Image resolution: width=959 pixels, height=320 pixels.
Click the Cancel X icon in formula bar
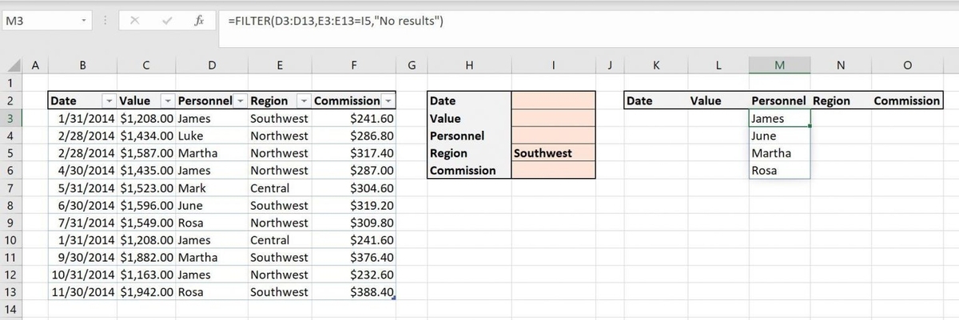[137, 22]
